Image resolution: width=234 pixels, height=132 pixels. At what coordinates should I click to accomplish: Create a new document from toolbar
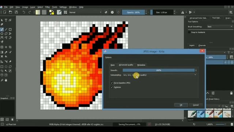5,12
